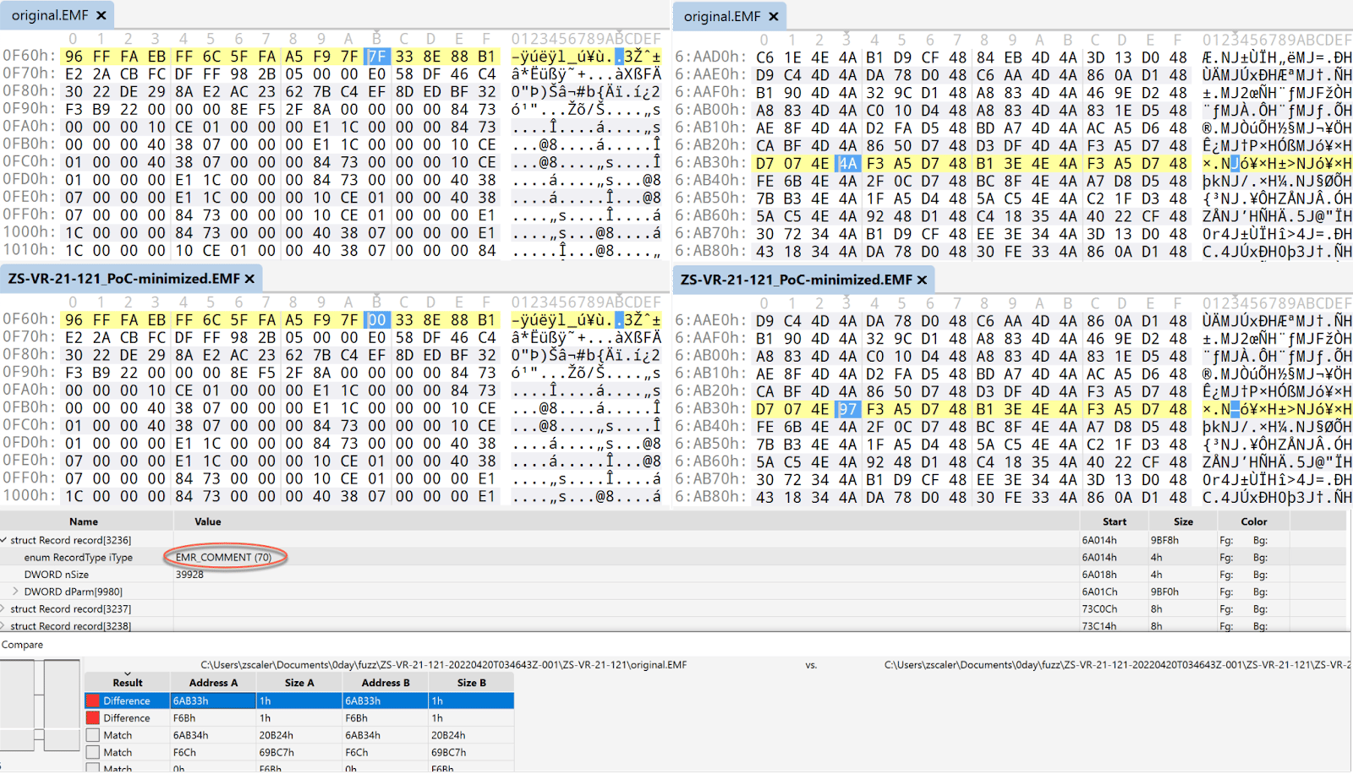Expand the DWORD dParm[9980] array

coord(15,591)
